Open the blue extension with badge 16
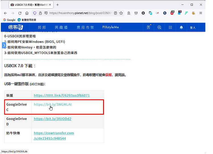 point(179,13)
